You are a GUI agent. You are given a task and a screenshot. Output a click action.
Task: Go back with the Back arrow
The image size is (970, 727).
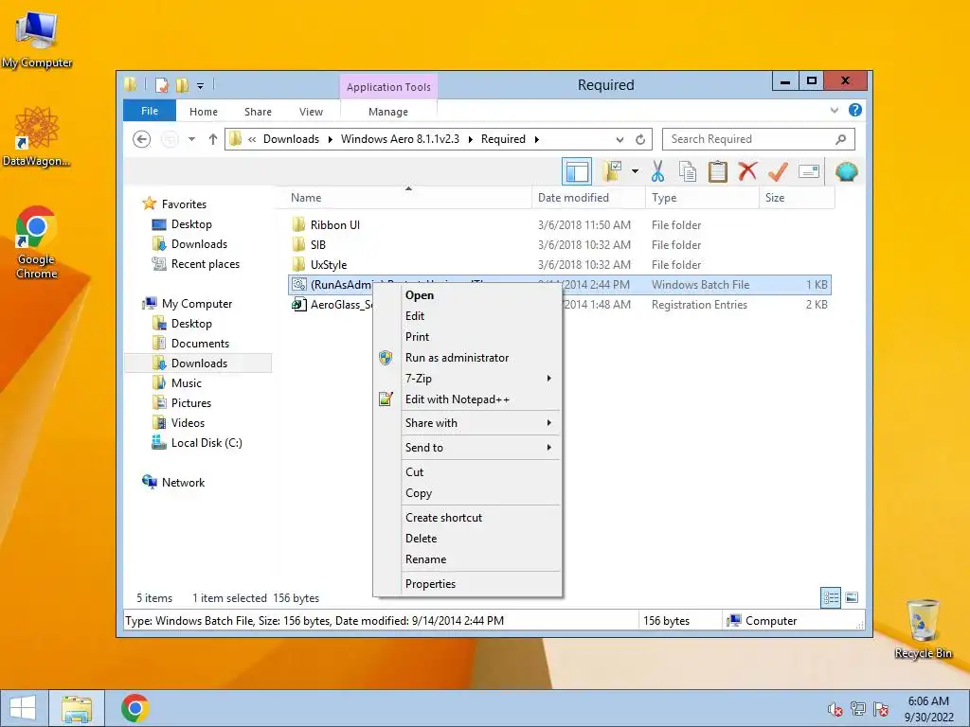142,139
